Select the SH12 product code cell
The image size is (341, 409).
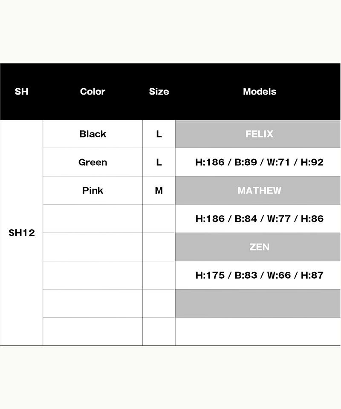pos(21,233)
